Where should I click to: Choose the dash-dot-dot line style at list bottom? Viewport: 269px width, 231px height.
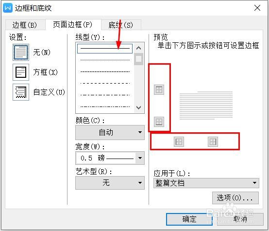105,107
